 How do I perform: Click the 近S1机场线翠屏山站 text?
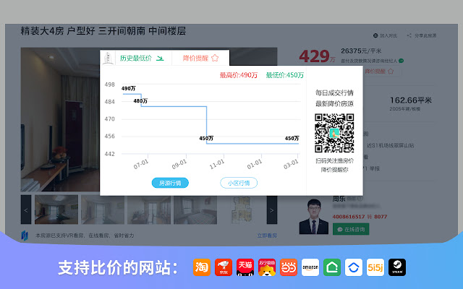390,145
